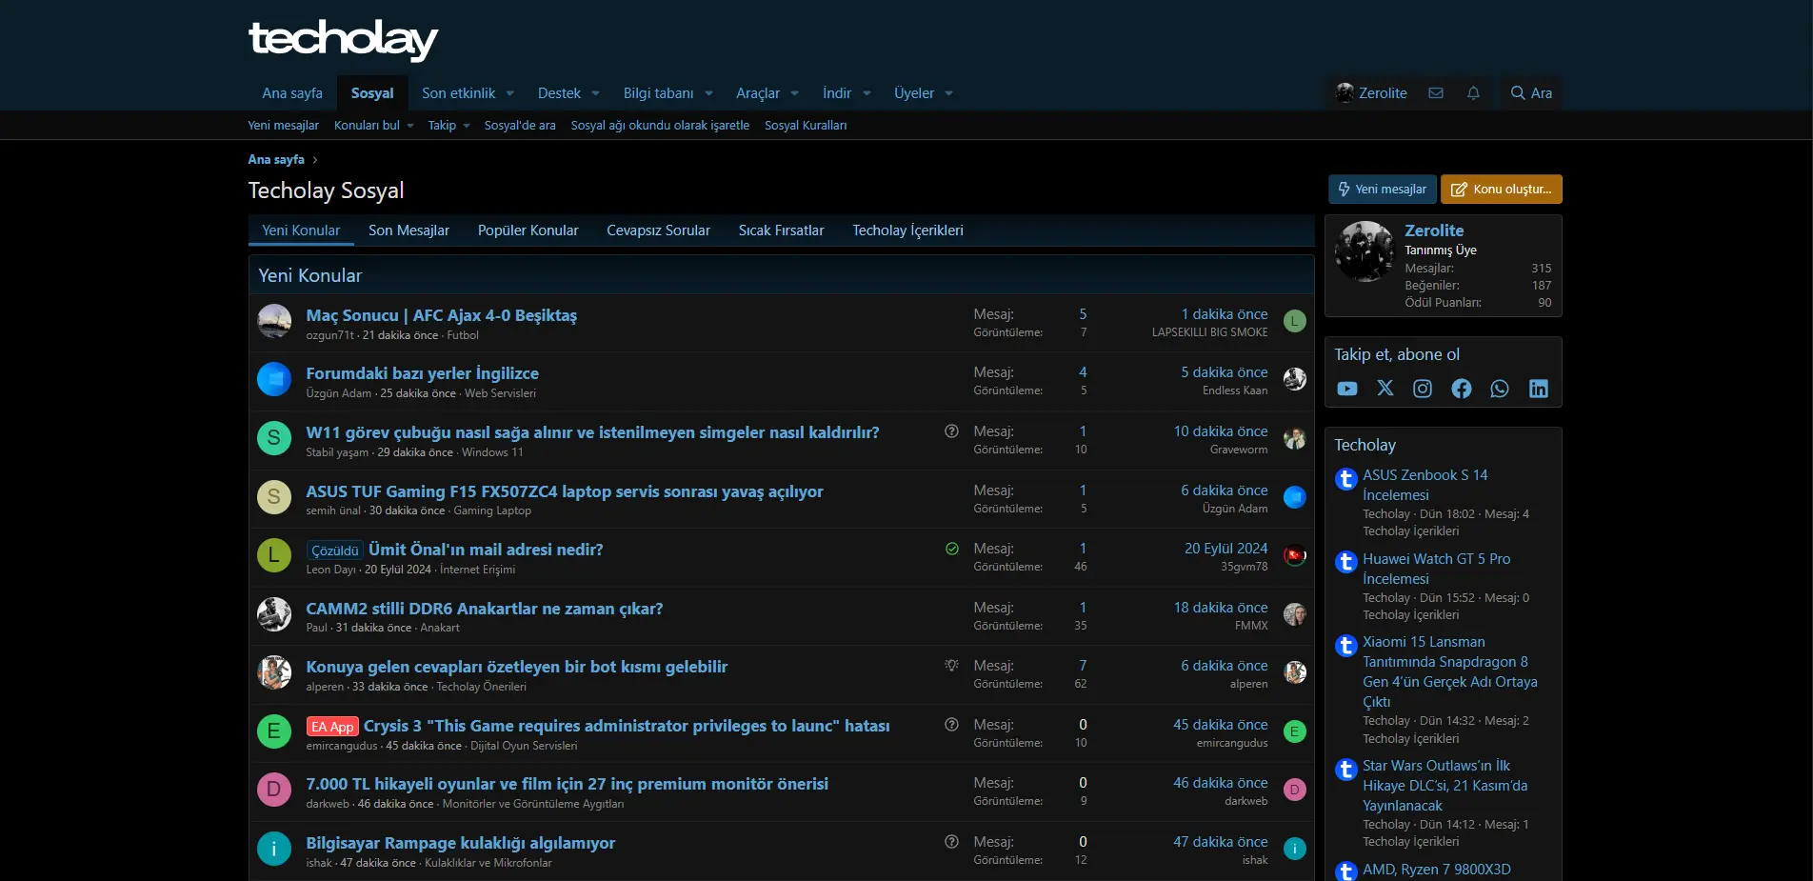Select the Sosyal navigation tab
This screenshot has width=1813, height=881.
(372, 93)
